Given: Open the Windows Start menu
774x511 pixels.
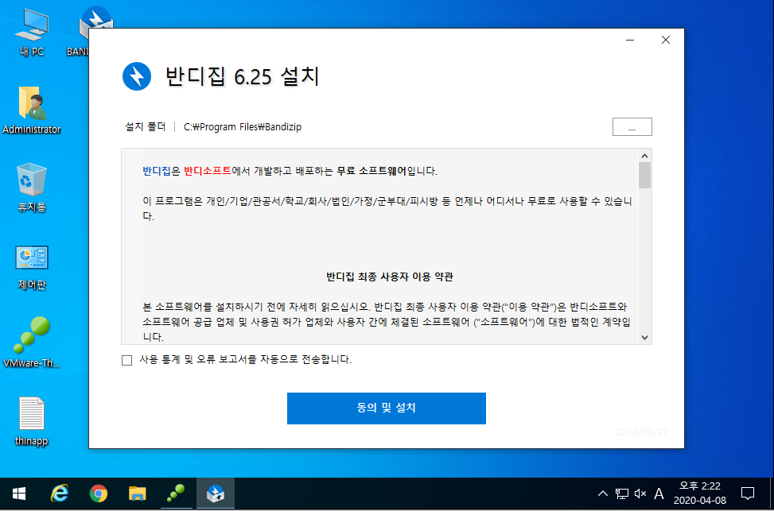Looking at the screenshot, I should pyautogui.click(x=19, y=494).
